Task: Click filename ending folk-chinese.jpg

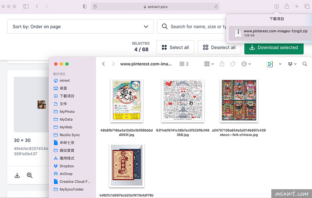Action: pyautogui.click(x=239, y=132)
